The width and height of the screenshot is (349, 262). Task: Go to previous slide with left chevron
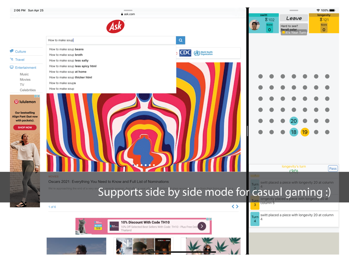(233, 206)
